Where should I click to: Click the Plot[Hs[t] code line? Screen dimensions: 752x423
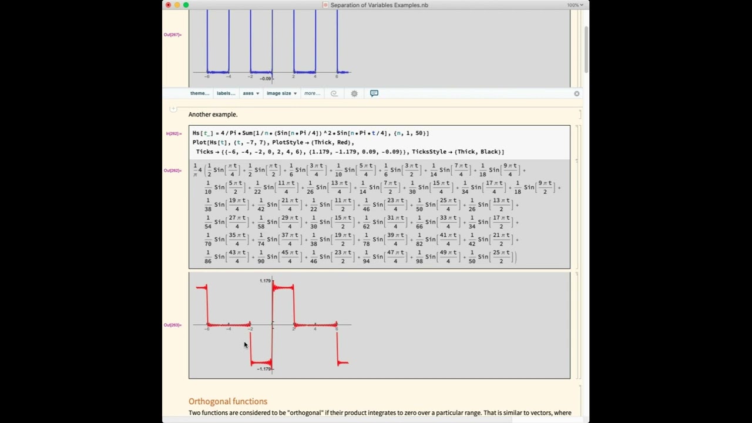pyautogui.click(x=273, y=142)
